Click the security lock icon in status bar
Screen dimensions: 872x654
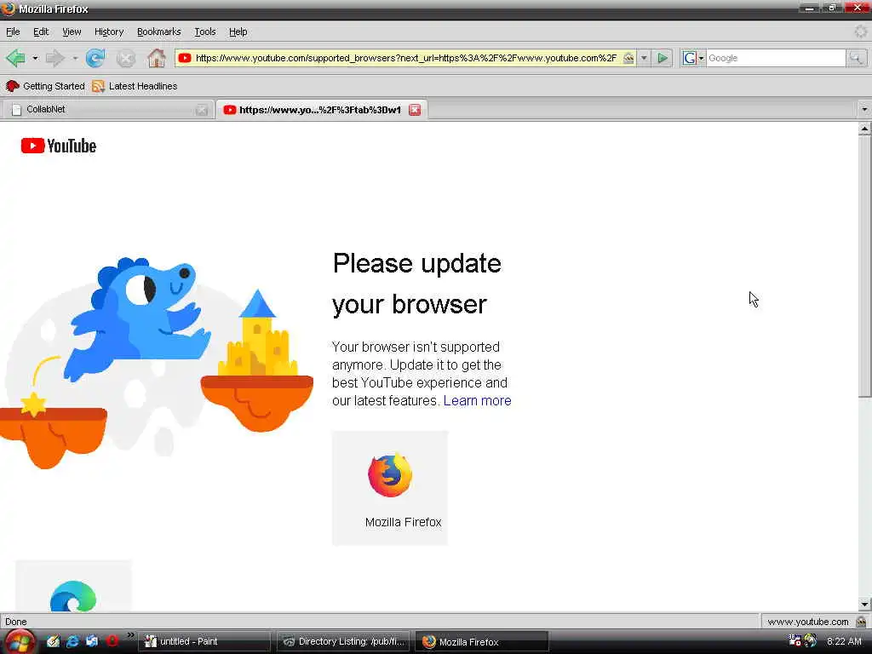coord(861,622)
